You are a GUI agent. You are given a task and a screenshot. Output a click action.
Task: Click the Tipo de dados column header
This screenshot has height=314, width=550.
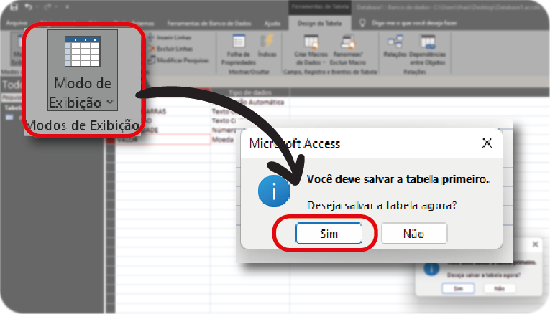(x=250, y=92)
